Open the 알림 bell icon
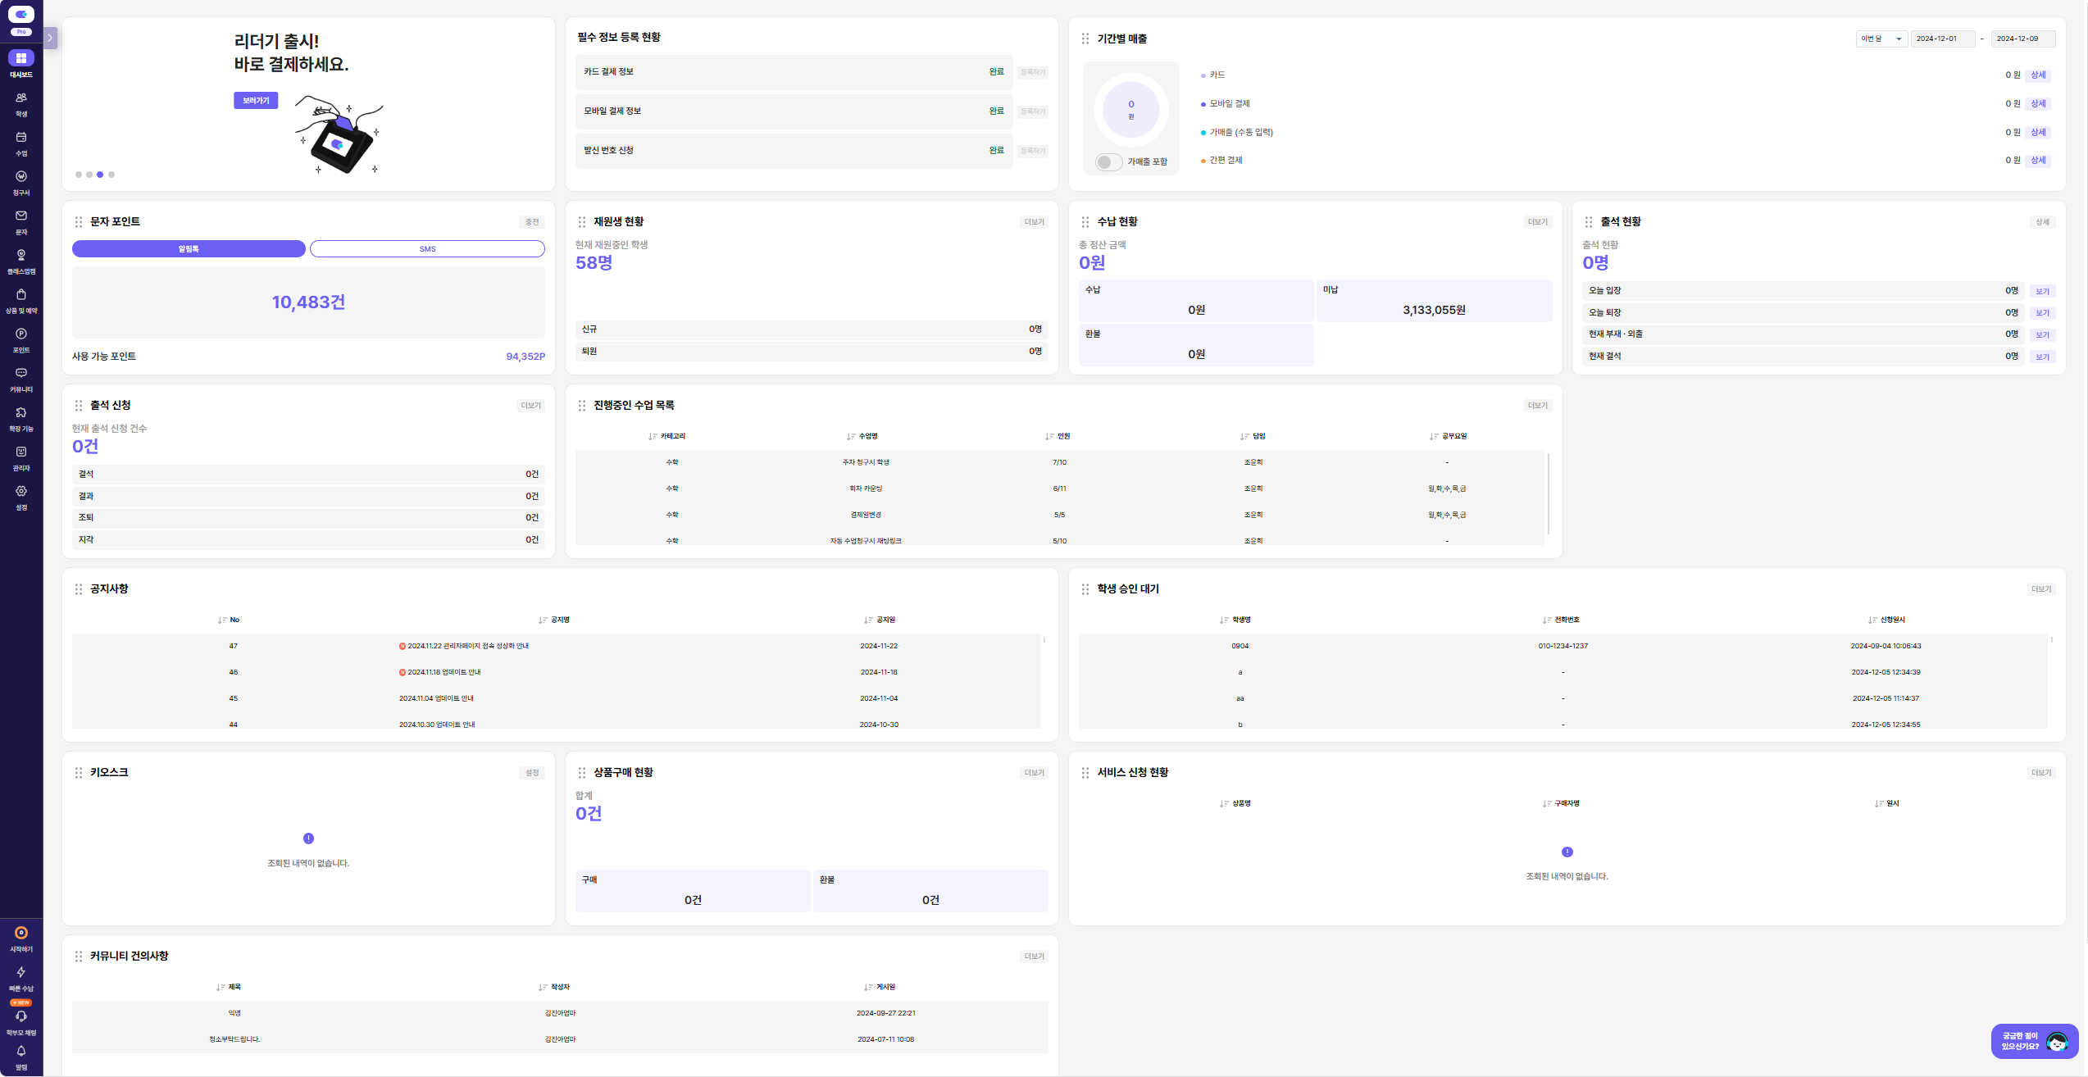 point(21,1051)
